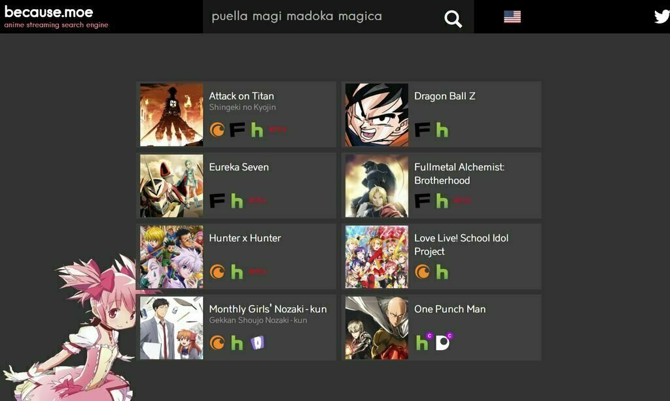The width and height of the screenshot is (670, 401).
Task: Open Monthly Girls' Nozaki-kun purple streaming icon
Action: click(x=257, y=343)
